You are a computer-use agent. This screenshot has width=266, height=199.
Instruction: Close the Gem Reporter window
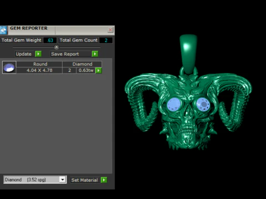coord(110,30)
